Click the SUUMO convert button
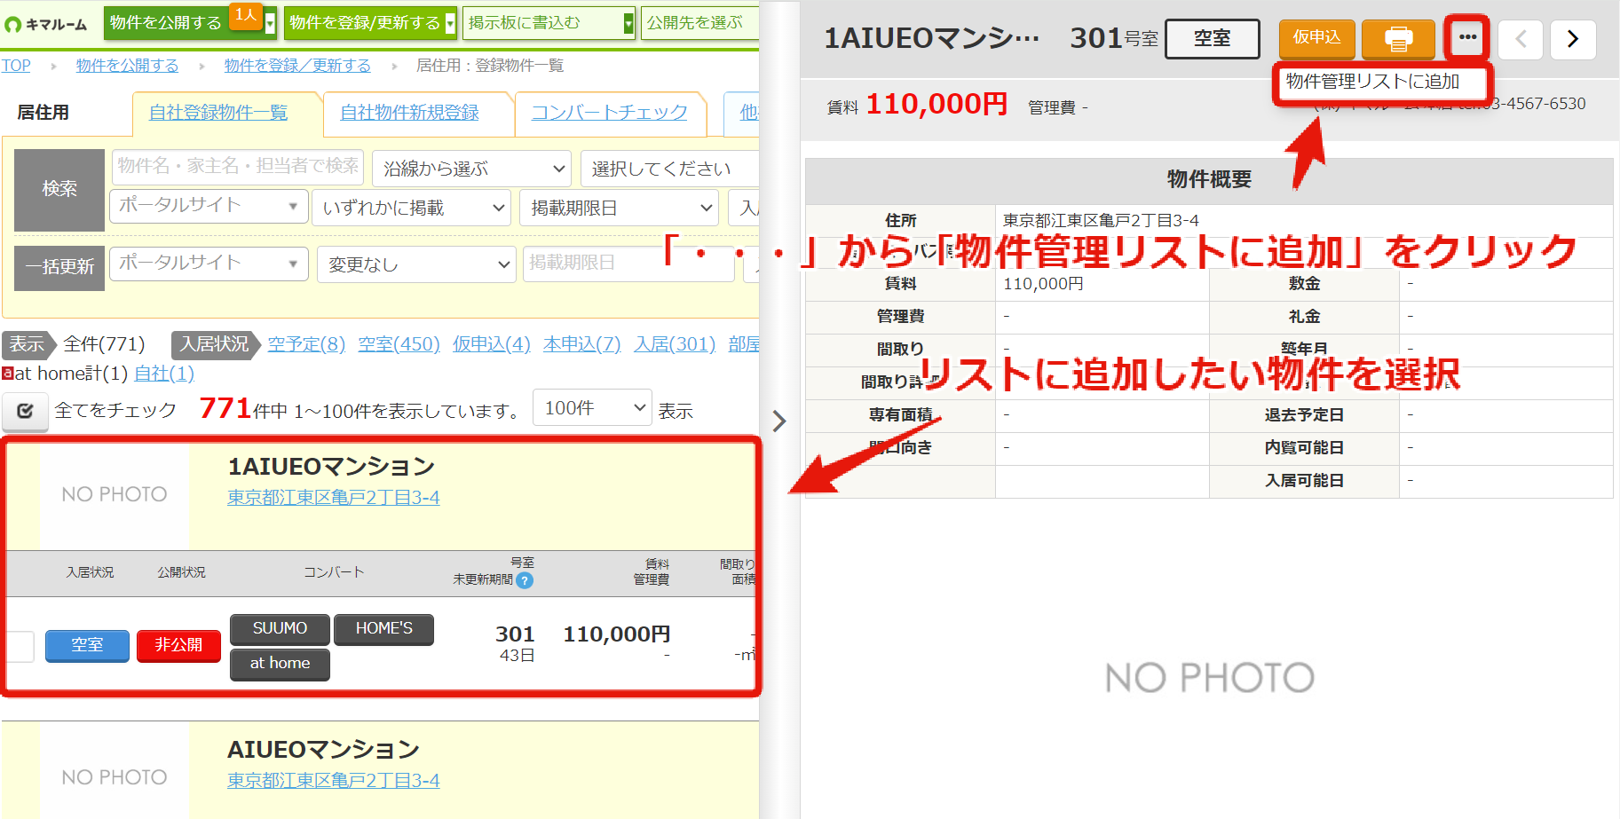1620x819 pixels. pyautogui.click(x=280, y=629)
